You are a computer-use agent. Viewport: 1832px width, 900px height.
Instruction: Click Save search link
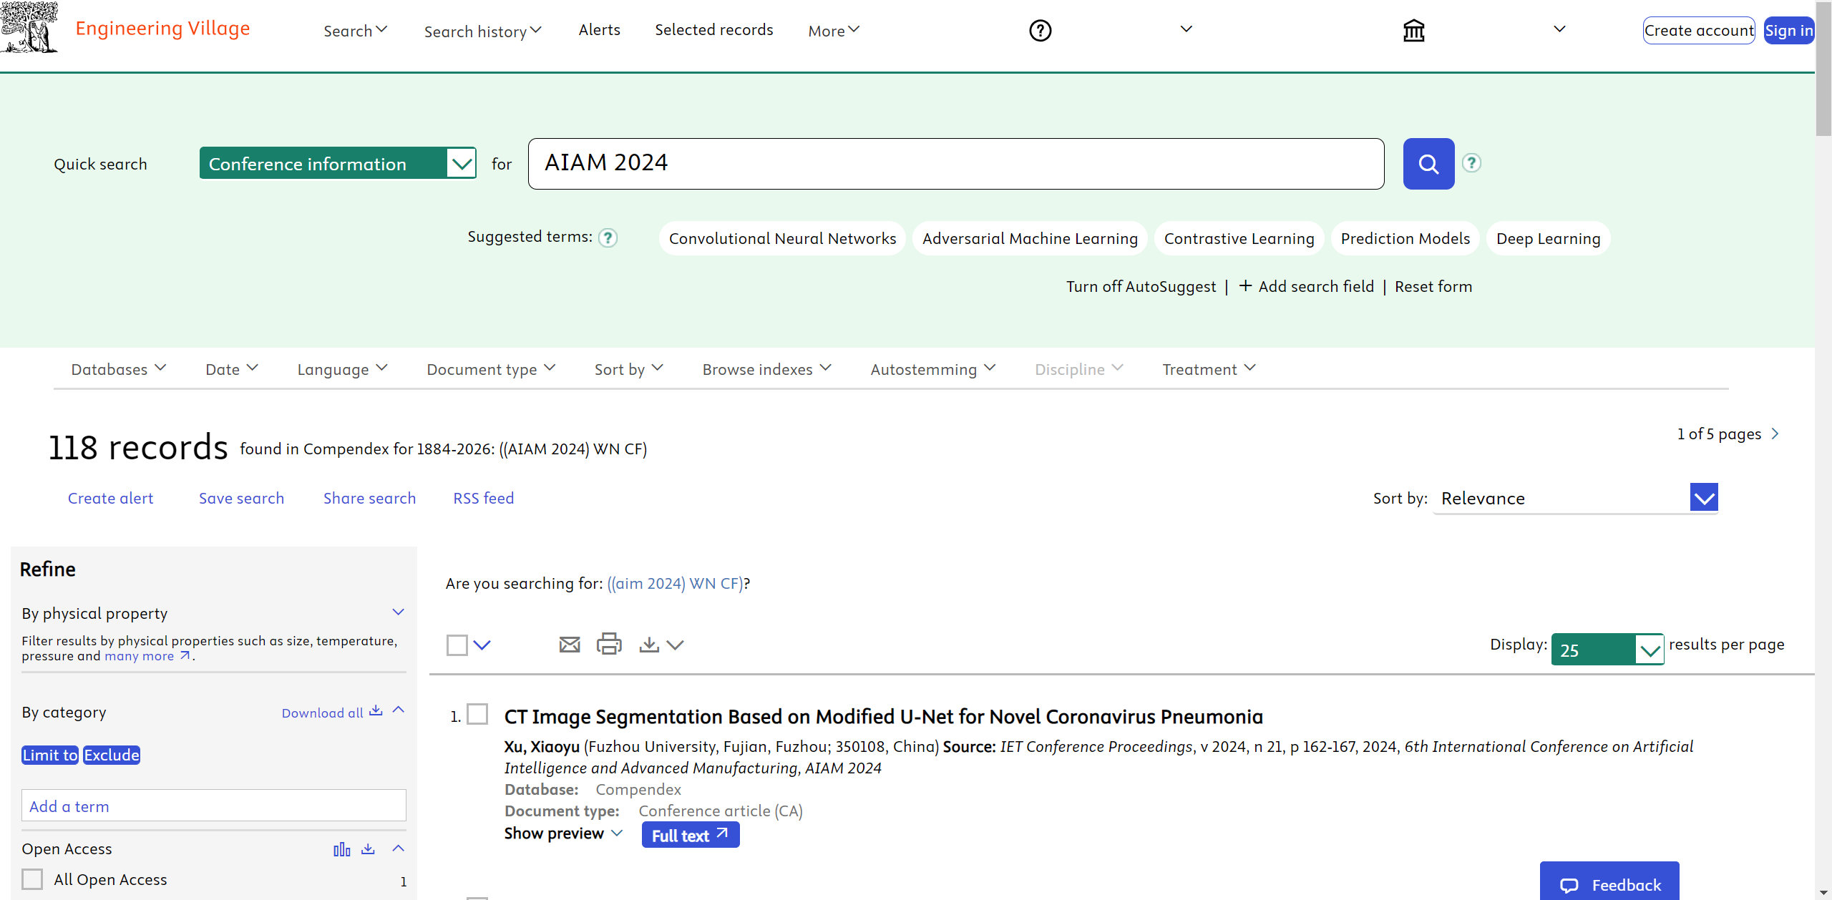click(x=241, y=498)
